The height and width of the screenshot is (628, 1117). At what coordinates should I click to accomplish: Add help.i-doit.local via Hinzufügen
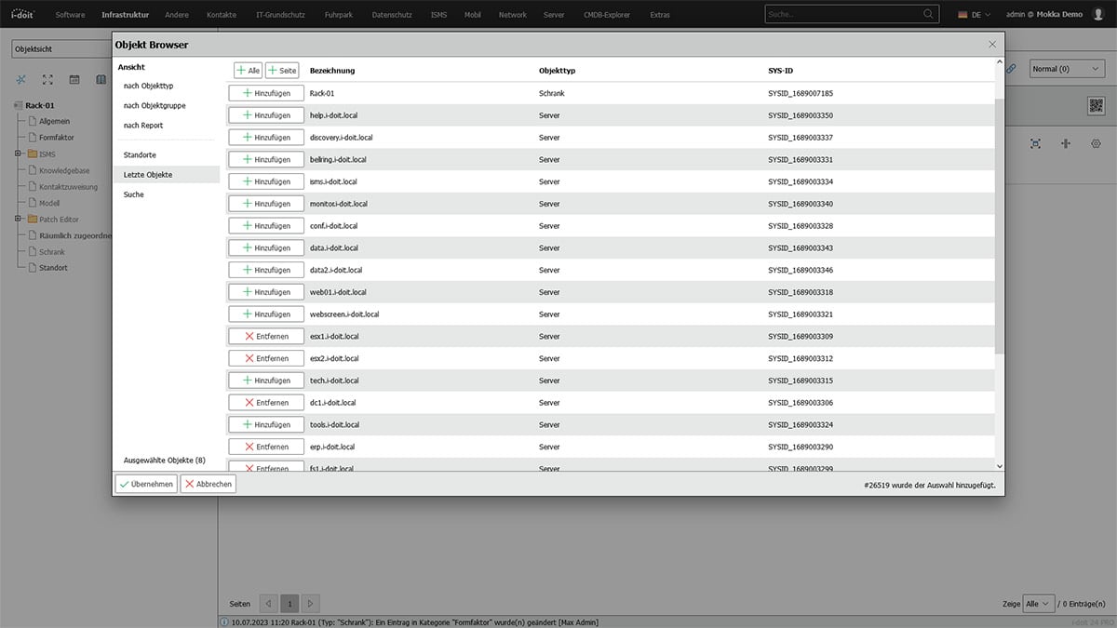coord(266,115)
